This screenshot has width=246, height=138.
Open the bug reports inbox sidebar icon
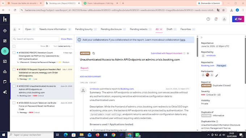[5, 51]
